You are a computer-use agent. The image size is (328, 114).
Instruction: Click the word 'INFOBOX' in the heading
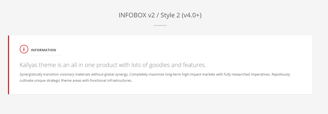(x=132, y=15)
